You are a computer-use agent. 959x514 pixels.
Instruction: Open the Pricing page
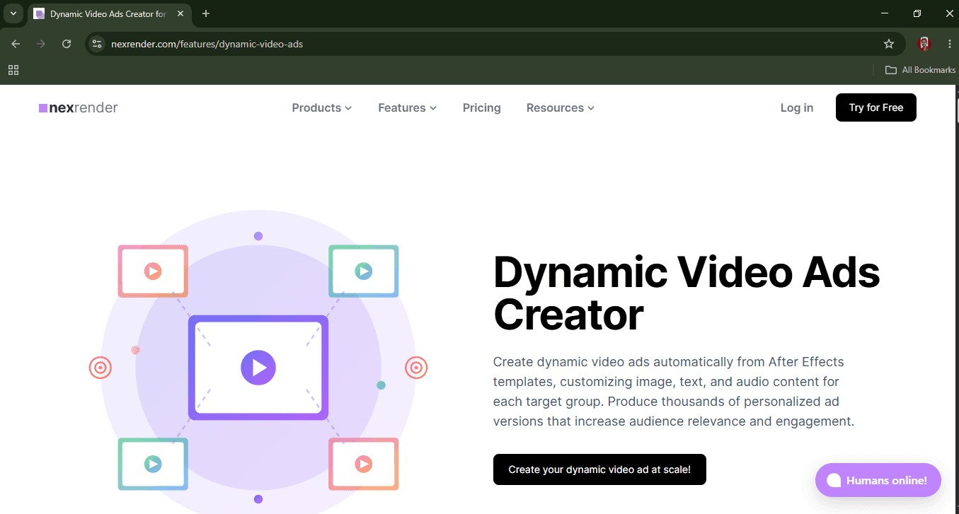pyautogui.click(x=481, y=107)
